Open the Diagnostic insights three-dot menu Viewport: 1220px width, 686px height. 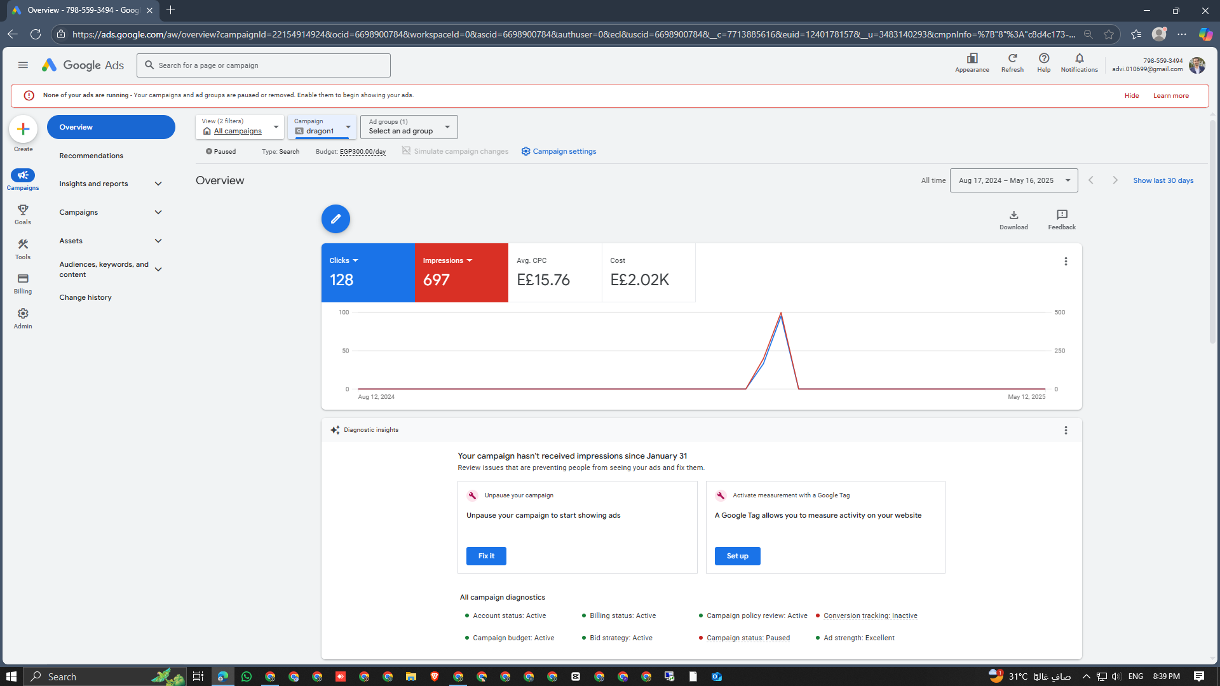pos(1066,431)
